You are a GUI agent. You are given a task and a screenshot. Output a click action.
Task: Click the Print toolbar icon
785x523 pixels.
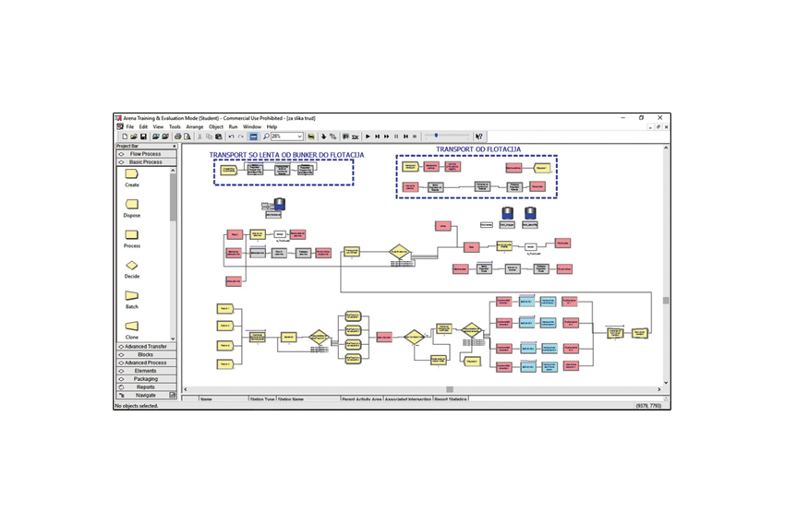(177, 136)
